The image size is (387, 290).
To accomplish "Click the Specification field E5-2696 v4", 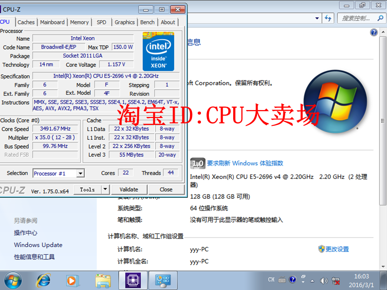I will (106, 76).
